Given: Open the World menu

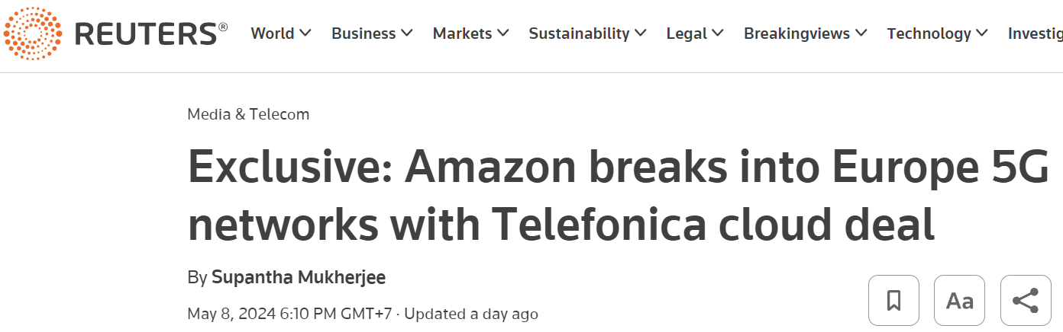Looking at the screenshot, I should click(x=273, y=34).
